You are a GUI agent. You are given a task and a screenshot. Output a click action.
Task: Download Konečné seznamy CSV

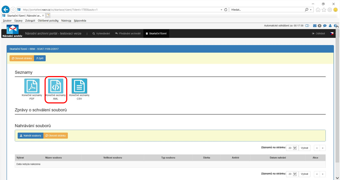pyautogui.click(x=79, y=86)
